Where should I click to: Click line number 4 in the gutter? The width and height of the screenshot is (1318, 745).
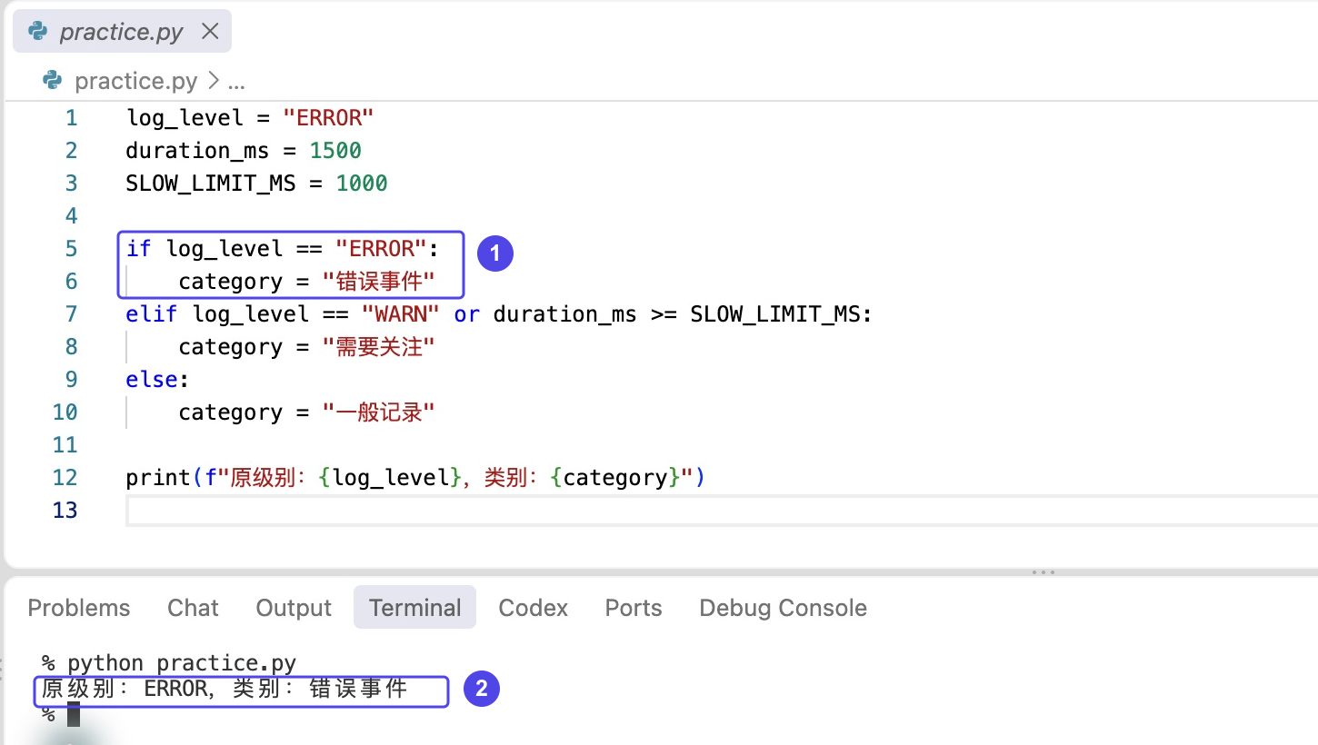coord(71,216)
